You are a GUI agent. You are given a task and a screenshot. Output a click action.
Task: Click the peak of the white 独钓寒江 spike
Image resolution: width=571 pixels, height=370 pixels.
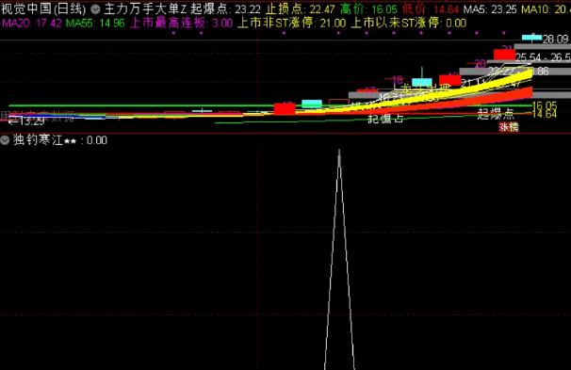(339, 151)
